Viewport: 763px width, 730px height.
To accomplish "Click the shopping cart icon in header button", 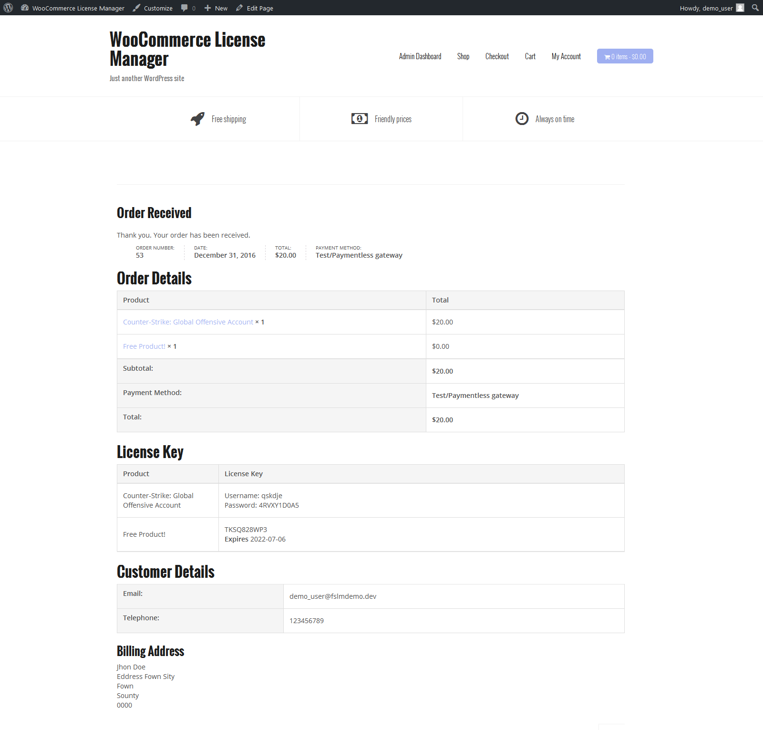I will tap(607, 57).
